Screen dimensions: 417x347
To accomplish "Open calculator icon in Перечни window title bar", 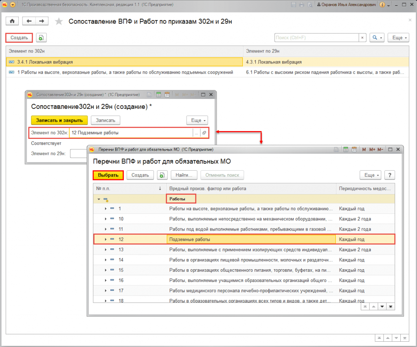I will [346, 150].
